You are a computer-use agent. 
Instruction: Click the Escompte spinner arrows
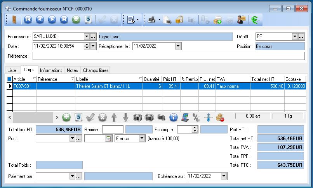point(195,130)
